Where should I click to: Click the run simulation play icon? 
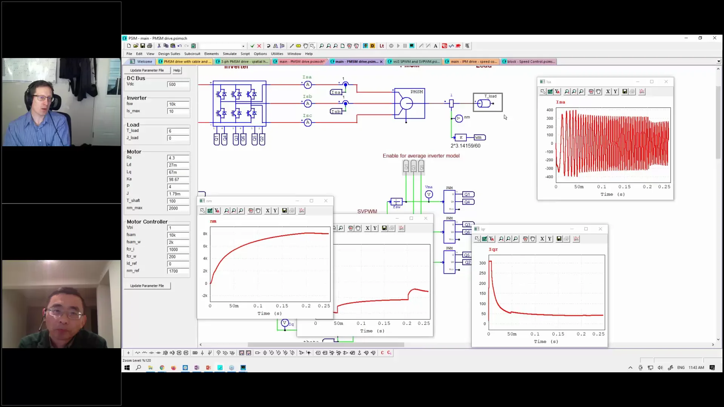[398, 46]
